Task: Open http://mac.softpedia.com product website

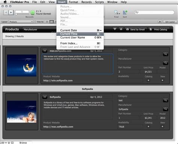Action: pyautogui.click(x=58, y=127)
